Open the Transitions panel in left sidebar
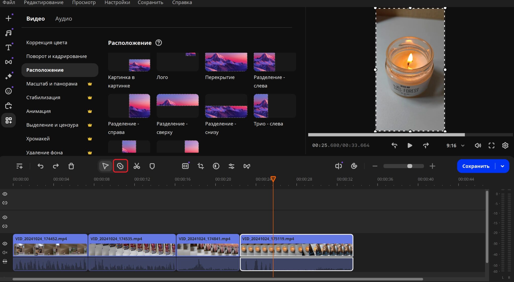The image size is (514, 282). [9, 62]
